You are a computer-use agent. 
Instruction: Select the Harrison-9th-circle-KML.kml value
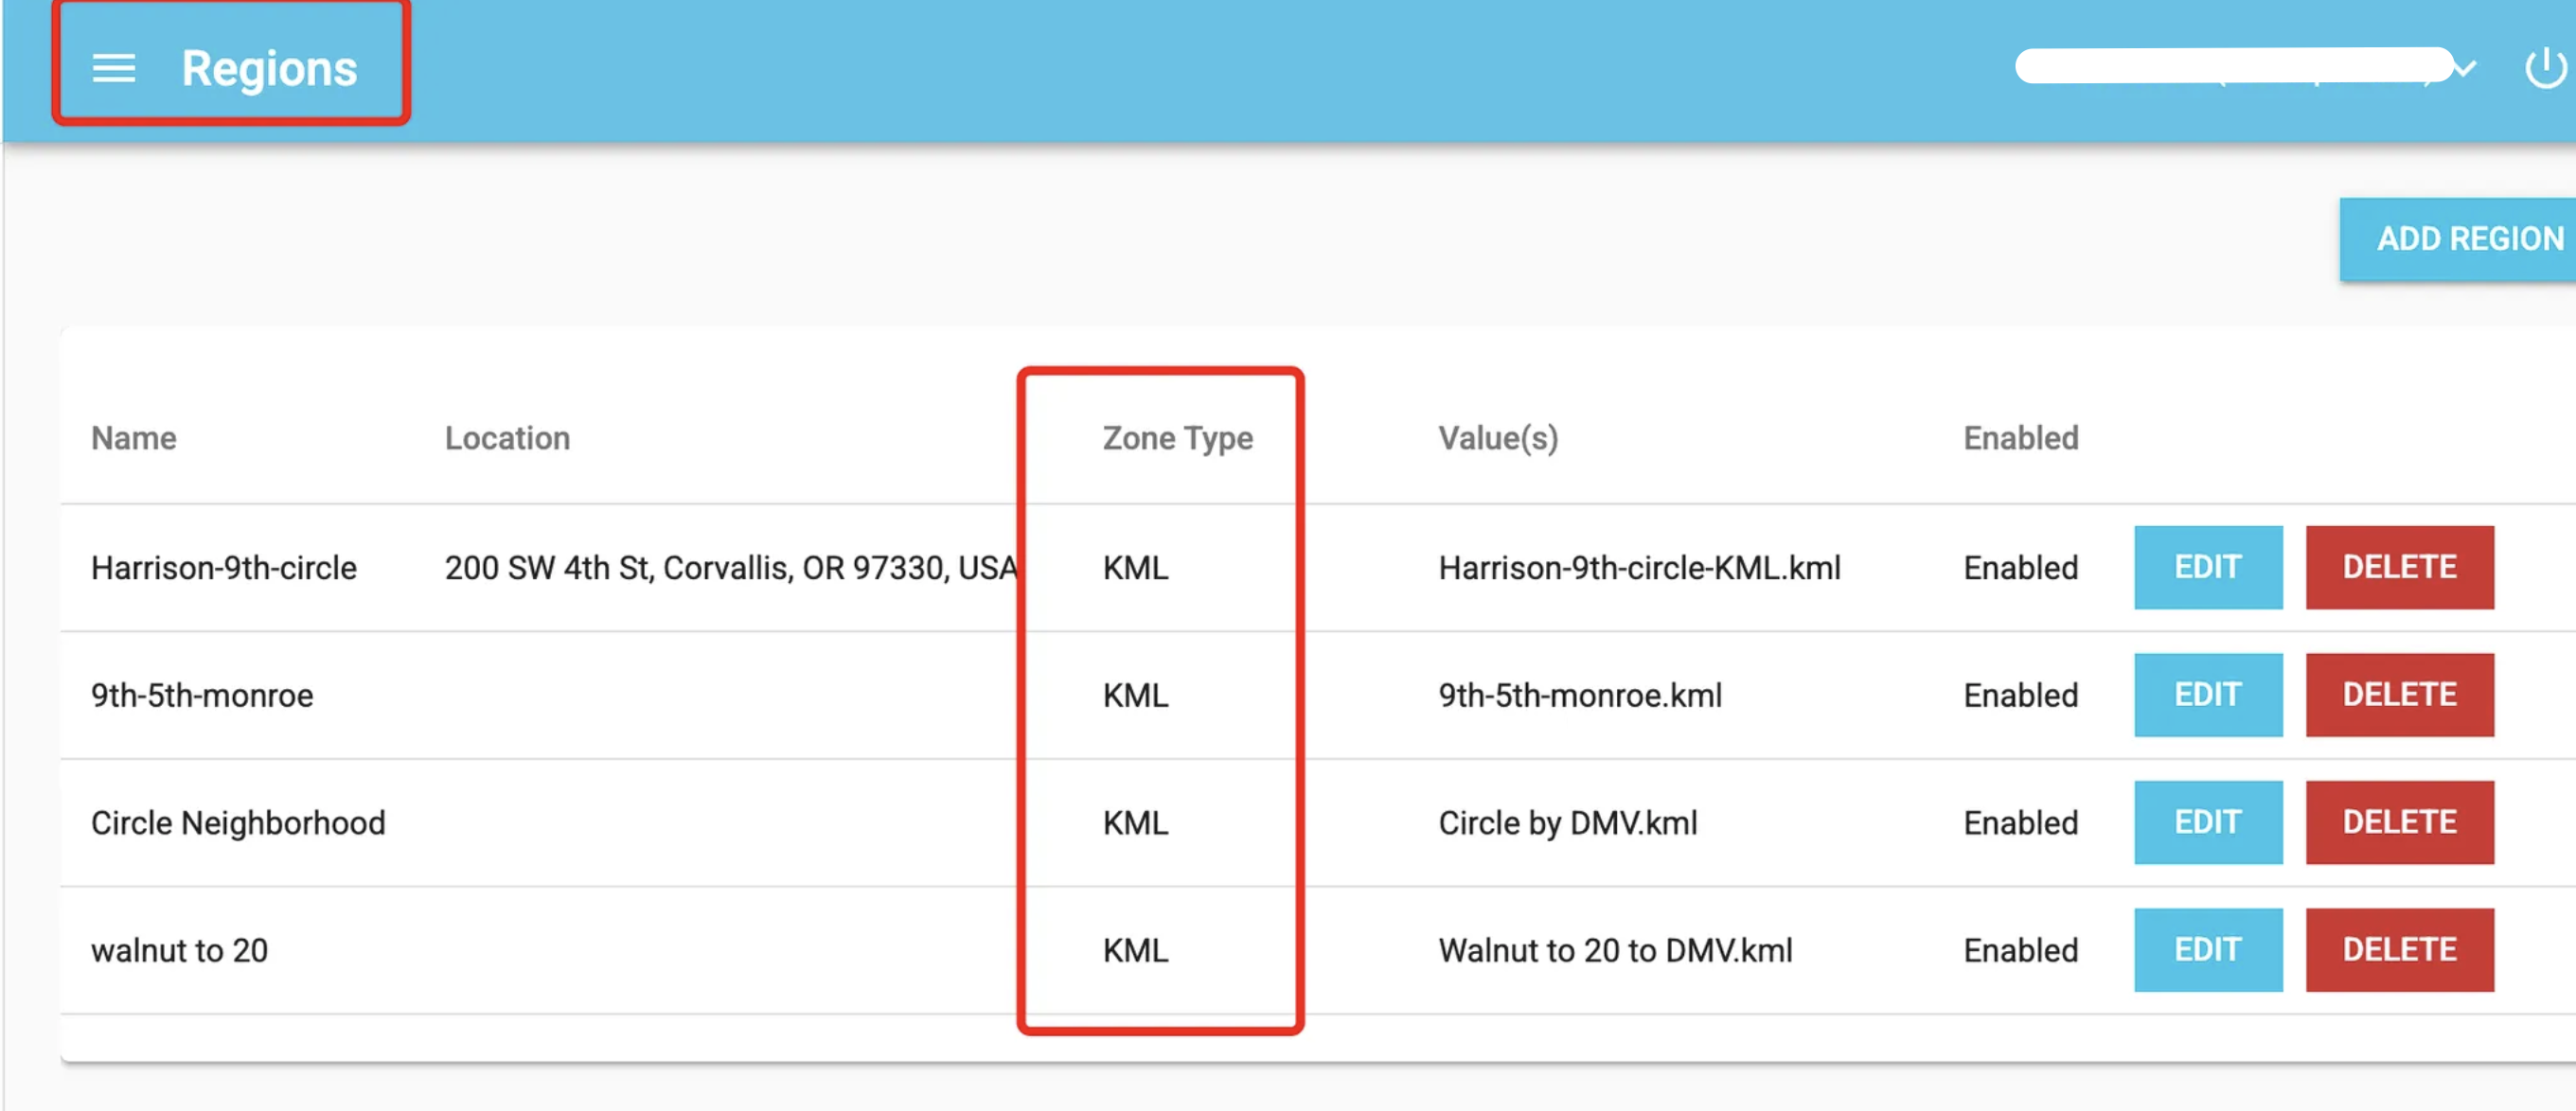click(1638, 568)
